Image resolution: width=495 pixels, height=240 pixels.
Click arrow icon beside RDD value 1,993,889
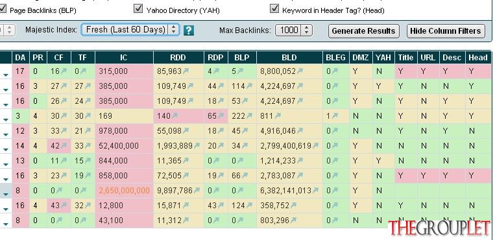(197, 145)
